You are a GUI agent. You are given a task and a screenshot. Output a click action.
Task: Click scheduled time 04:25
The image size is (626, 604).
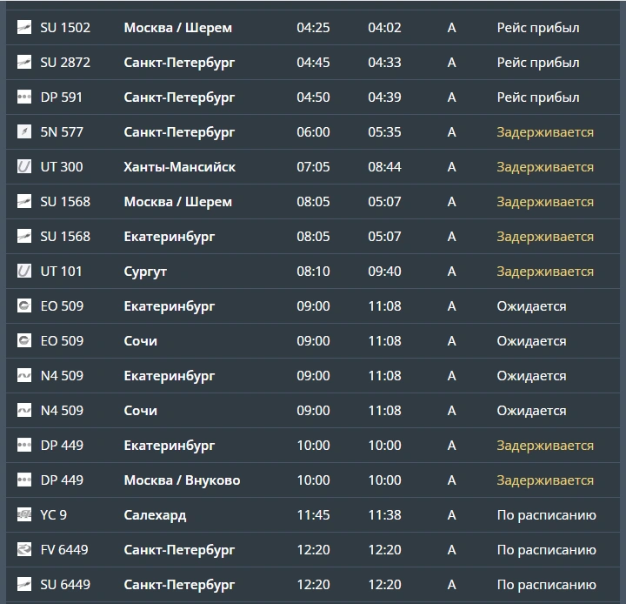pyautogui.click(x=313, y=28)
